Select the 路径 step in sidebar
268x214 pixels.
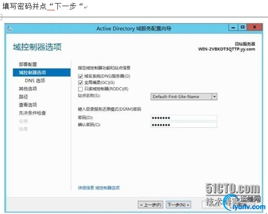23,97
